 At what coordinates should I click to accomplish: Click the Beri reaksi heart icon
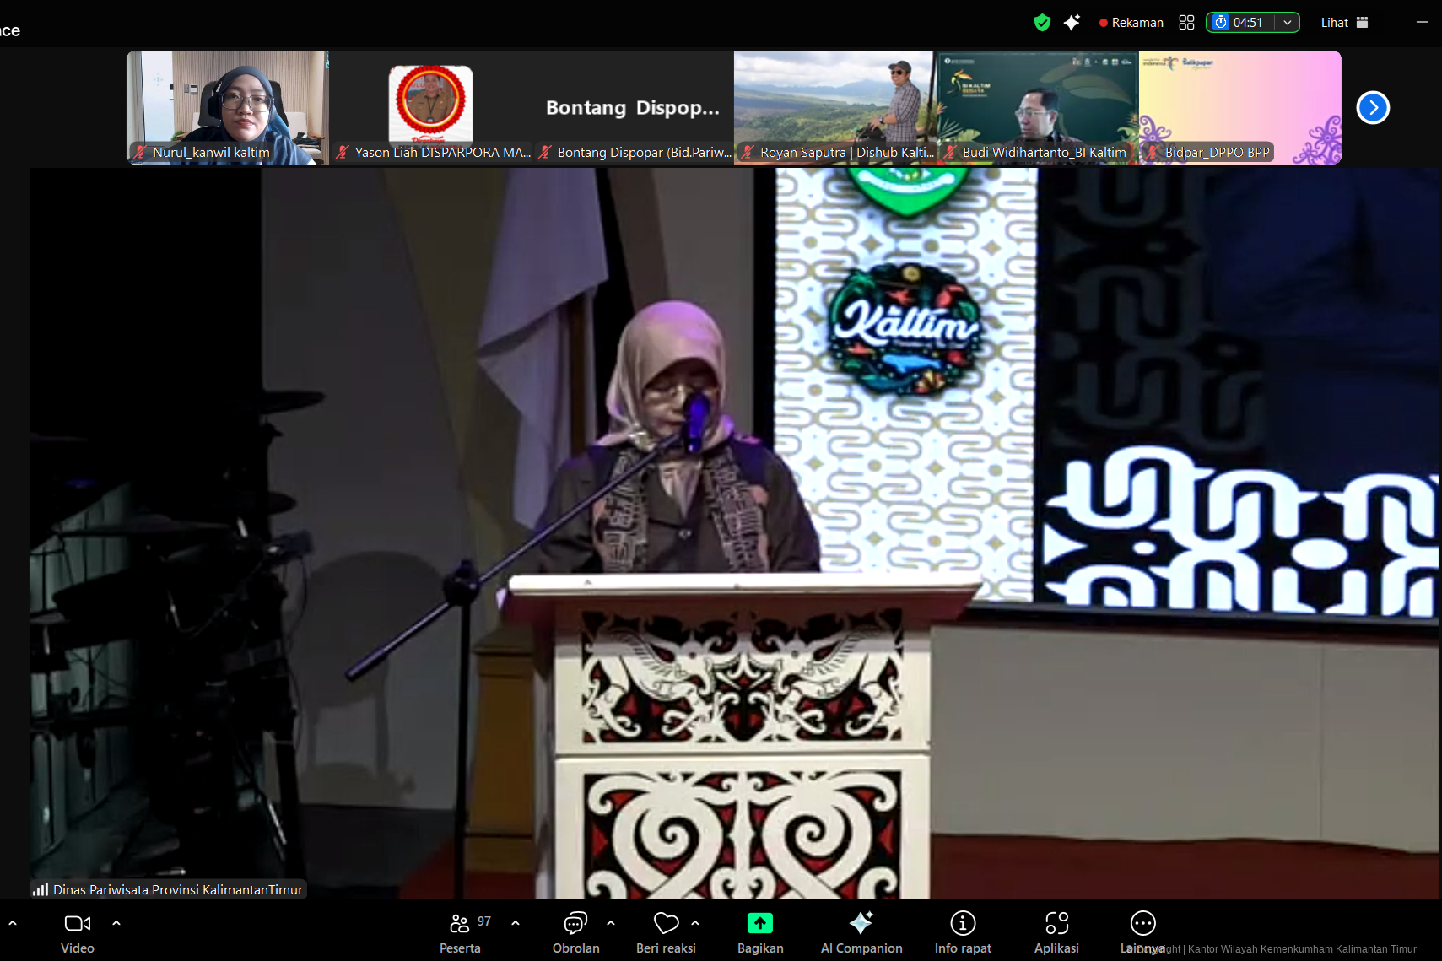point(666,924)
